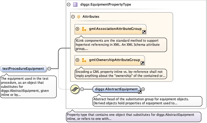Select the diggs:AbstractEquipment element
This screenshot has height=123, width=207.
116,89
